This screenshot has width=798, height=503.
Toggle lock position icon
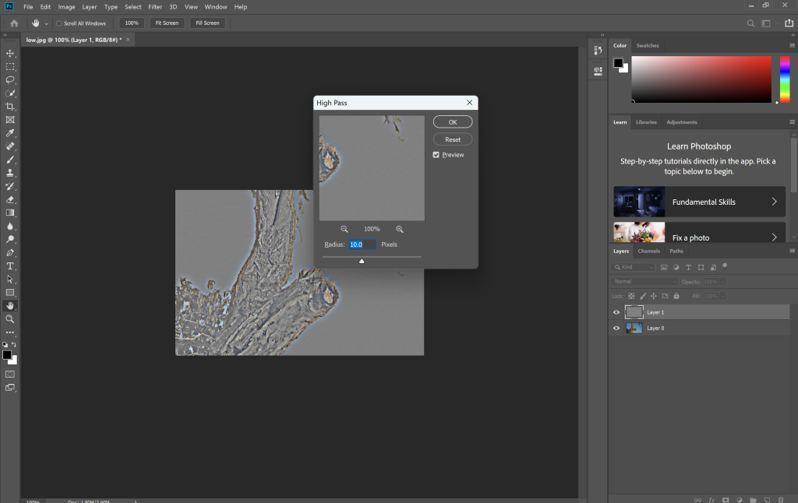coord(654,296)
